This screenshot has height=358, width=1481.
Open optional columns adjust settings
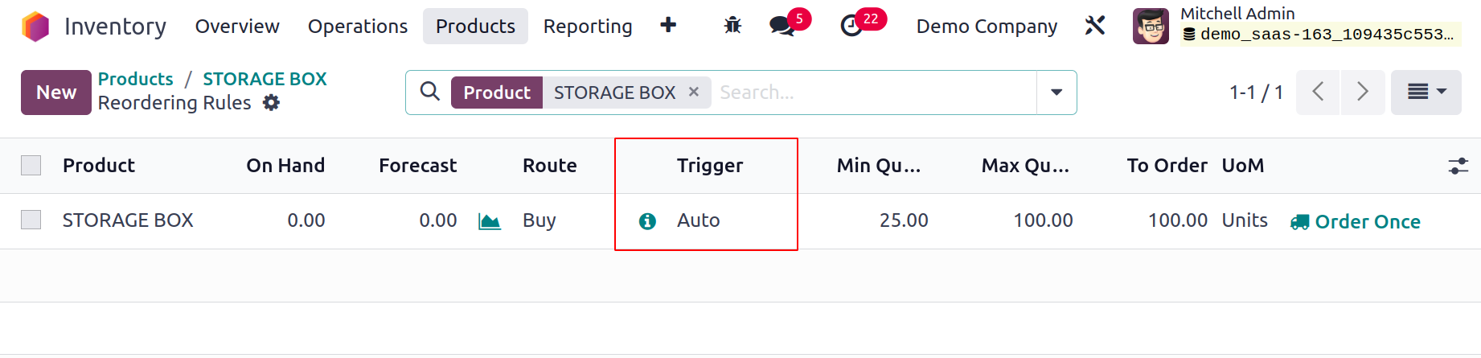point(1458,166)
